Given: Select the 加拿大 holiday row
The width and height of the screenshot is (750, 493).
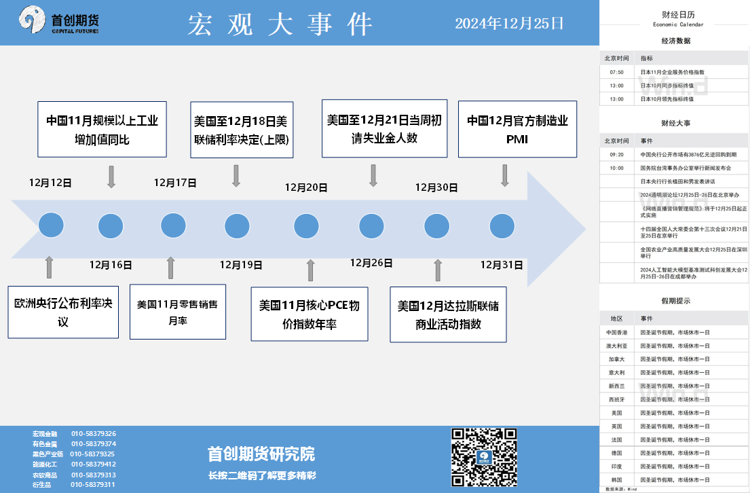Looking at the screenshot, I should tap(674, 359).
